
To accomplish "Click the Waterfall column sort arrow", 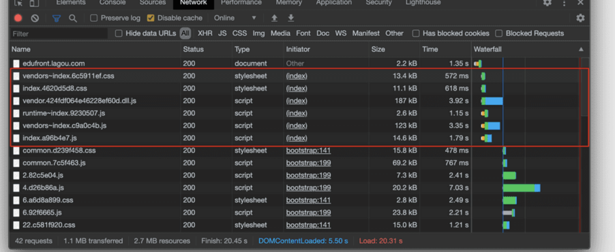I will pyautogui.click(x=581, y=49).
